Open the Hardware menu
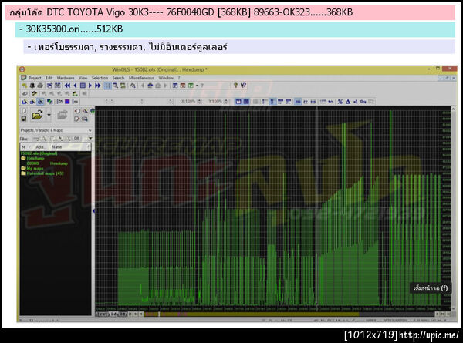The height and width of the screenshot is (343, 463). 66,78
